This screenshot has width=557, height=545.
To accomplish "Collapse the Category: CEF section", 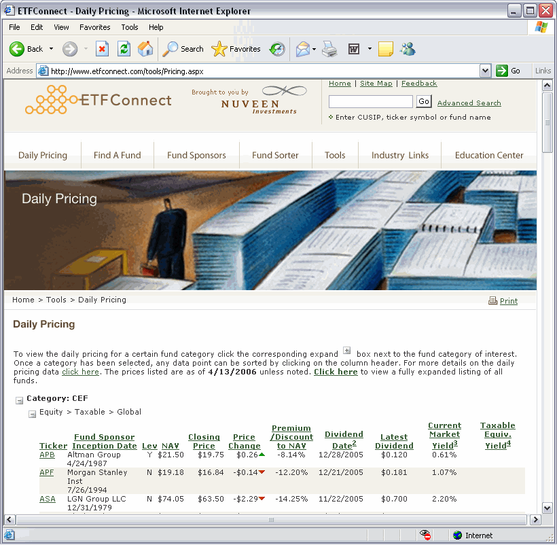I will (x=19, y=400).
